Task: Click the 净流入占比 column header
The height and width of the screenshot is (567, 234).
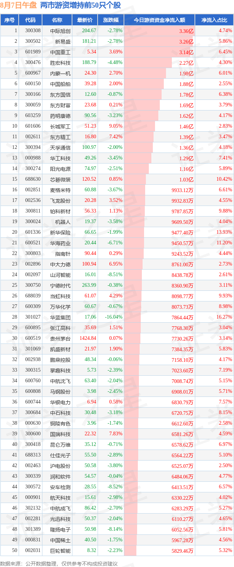Action: coord(214,20)
